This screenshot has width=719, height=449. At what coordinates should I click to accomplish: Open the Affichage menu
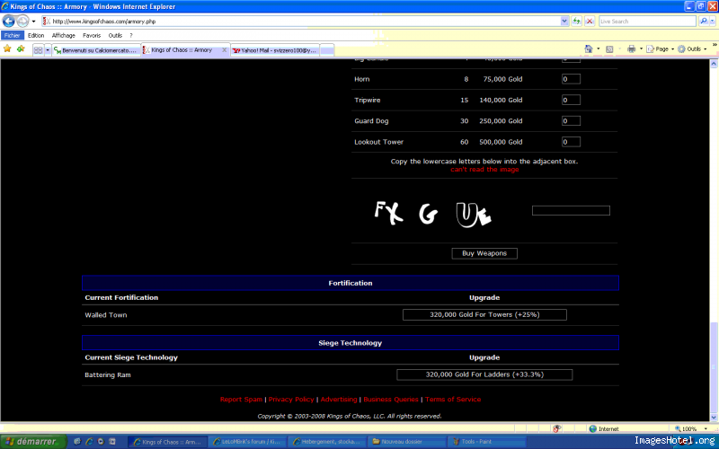63,35
